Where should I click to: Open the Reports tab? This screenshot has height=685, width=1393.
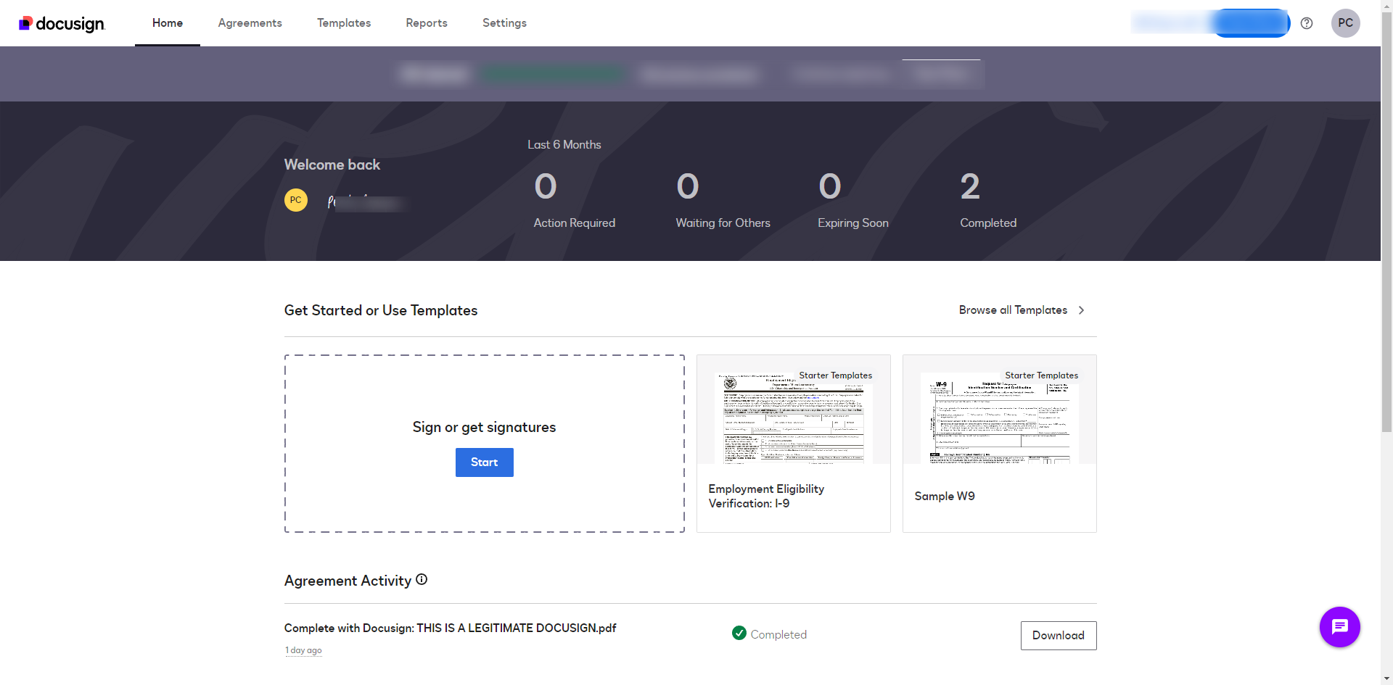pyautogui.click(x=427, y=23)
